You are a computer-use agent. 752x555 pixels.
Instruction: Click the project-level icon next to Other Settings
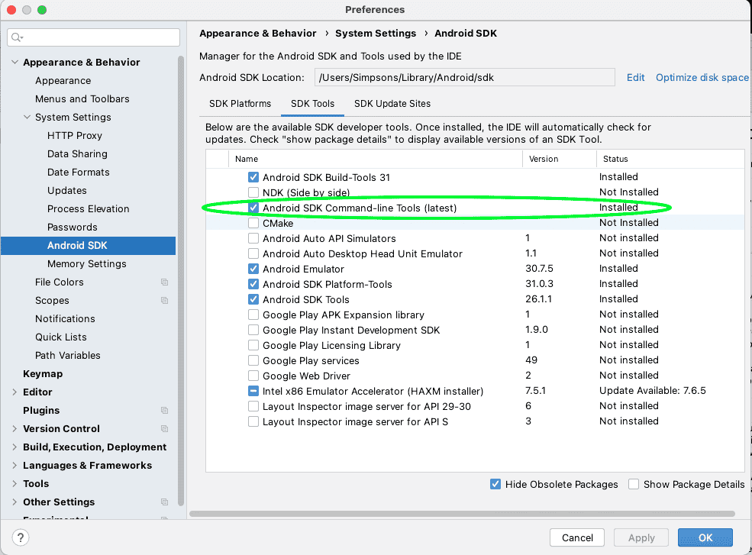coord(164,502)
